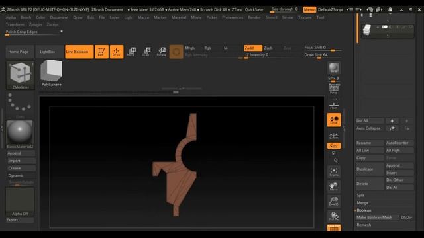Expand the Remesh section
The height and width of the screenshot is (238, 424).
point(364,225)
